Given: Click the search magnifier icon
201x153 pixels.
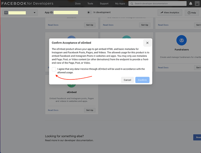Looking at the screenshot, I should click(132, 4).
